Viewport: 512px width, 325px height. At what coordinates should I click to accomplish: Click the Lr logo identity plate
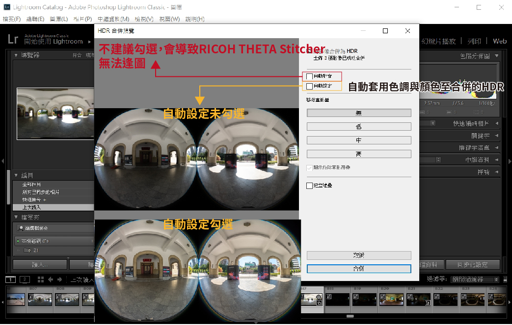pyautogui.click(x=13, y=40)
